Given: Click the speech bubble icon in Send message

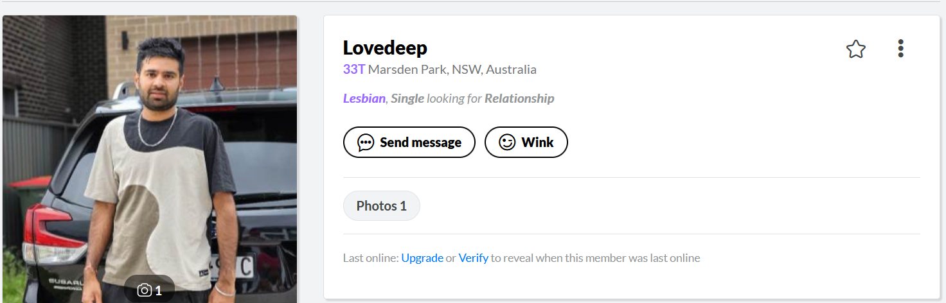Looking at the screenshot, I should coord(366,143).
